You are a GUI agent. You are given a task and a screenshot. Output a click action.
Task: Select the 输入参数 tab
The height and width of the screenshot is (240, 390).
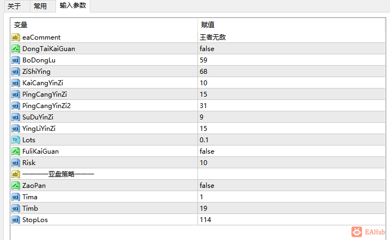point(73,5)
